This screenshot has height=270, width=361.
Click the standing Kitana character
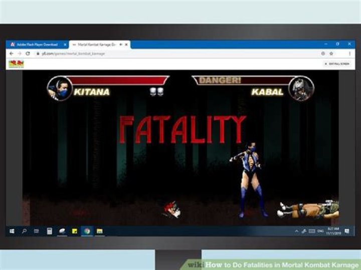pyautogui.click(x=249, y=180)
